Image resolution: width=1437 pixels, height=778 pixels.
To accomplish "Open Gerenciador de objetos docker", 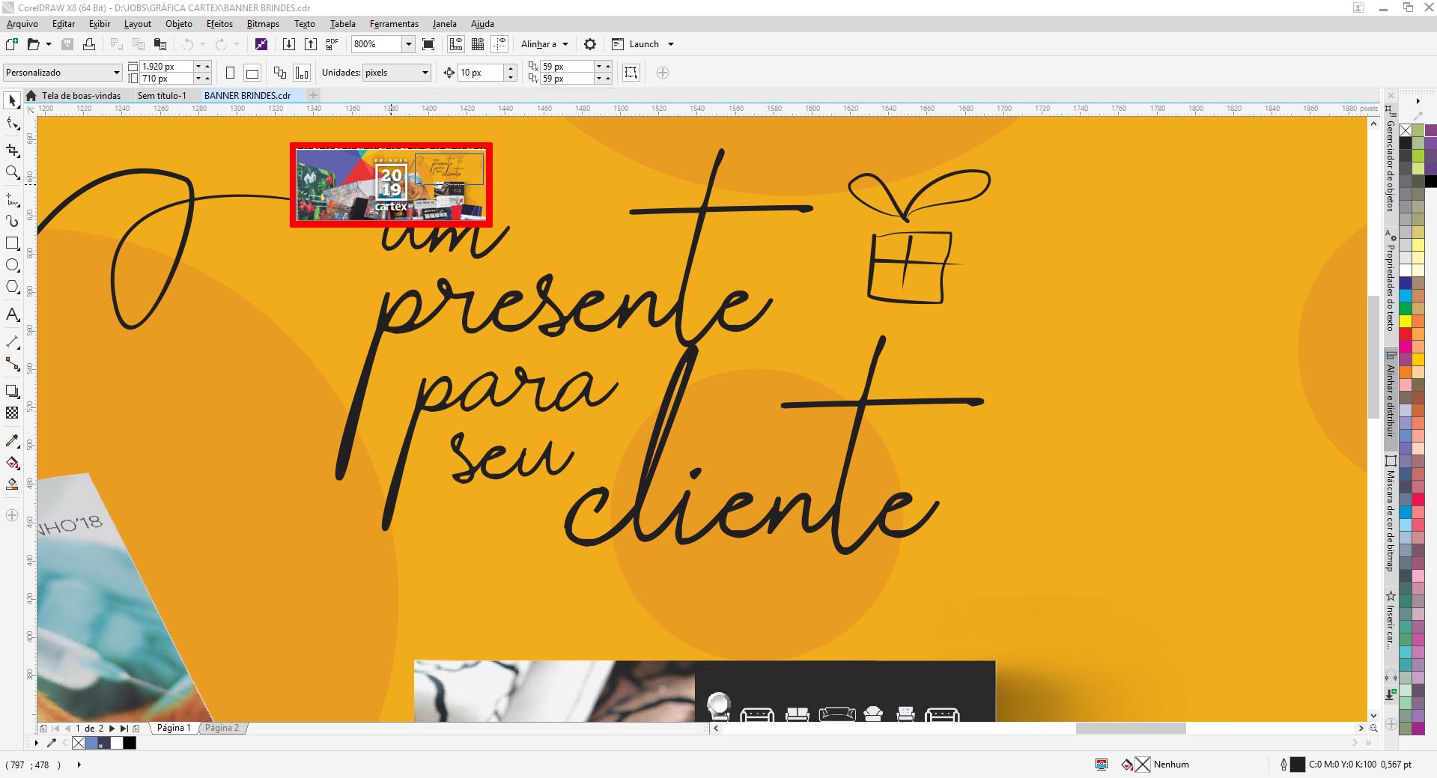I will tap(1391, 165).
